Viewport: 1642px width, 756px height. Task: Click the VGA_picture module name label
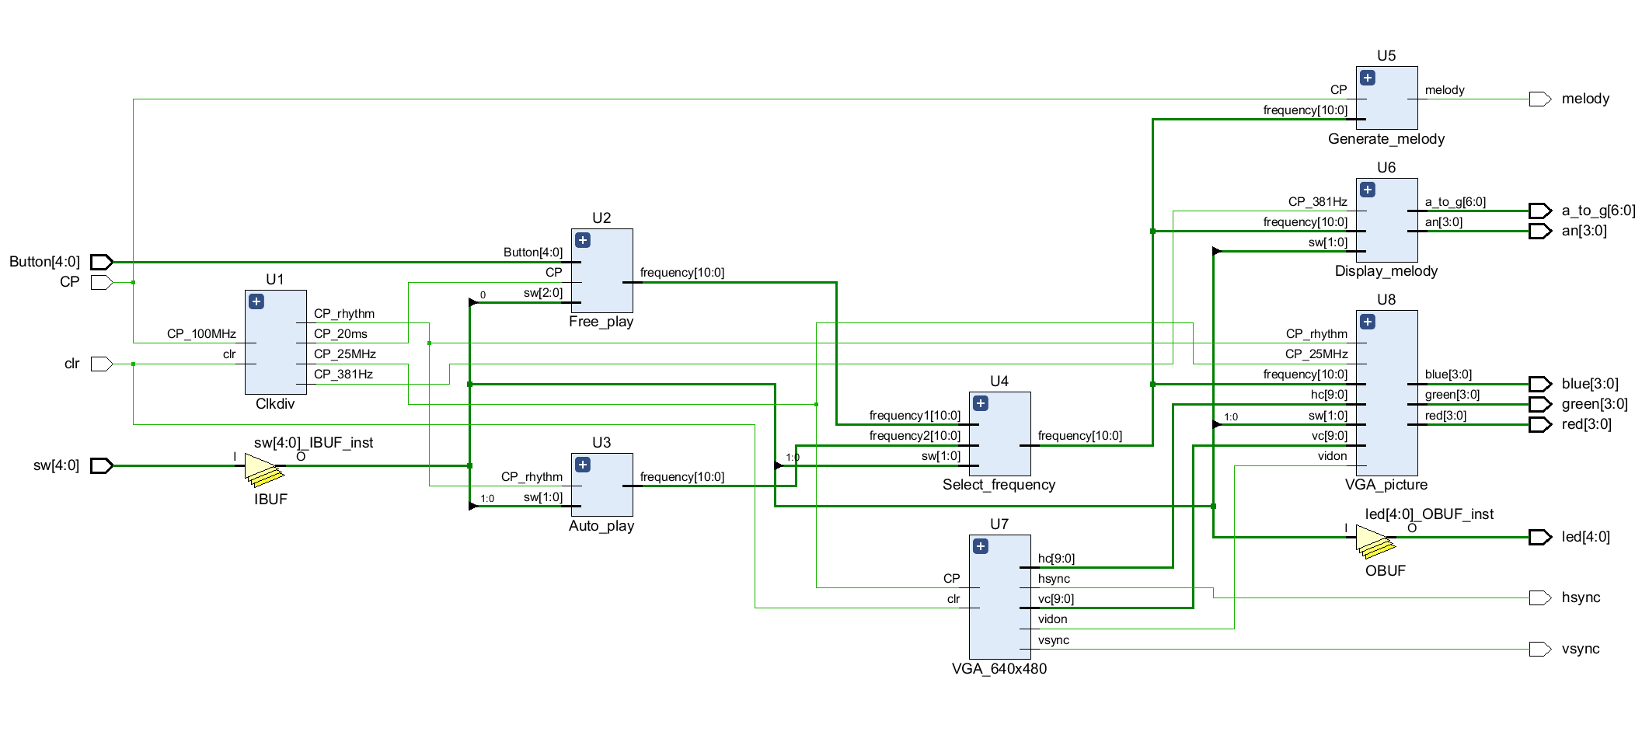1386,485
